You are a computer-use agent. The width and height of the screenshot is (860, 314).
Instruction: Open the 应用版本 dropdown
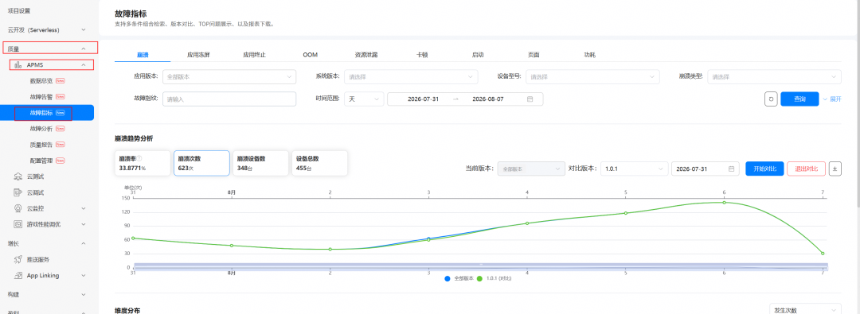point(229,77)
